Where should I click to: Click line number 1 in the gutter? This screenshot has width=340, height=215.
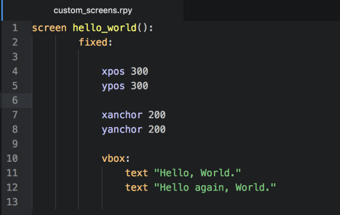[x=14, y=28]
